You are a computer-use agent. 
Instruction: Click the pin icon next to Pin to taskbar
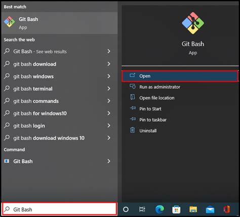pyautogui.click(x=133, y=119)
